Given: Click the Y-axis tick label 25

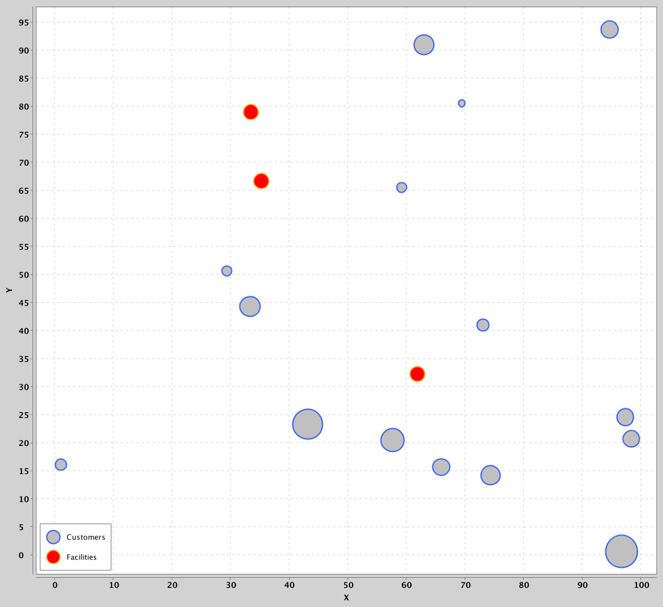Looking at the screenshot, I should [24, 415].
